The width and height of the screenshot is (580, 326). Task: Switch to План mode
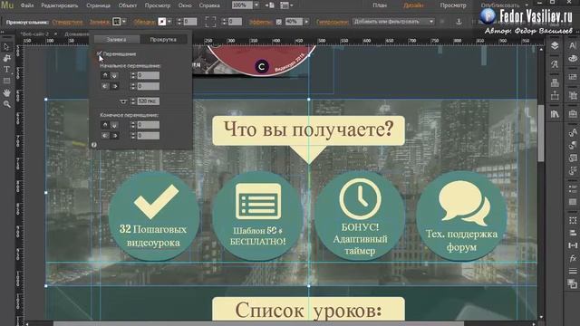tap(380, 5)
